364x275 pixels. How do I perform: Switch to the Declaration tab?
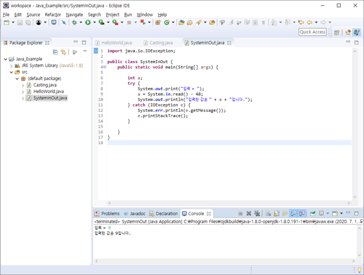tap(164, 213)
